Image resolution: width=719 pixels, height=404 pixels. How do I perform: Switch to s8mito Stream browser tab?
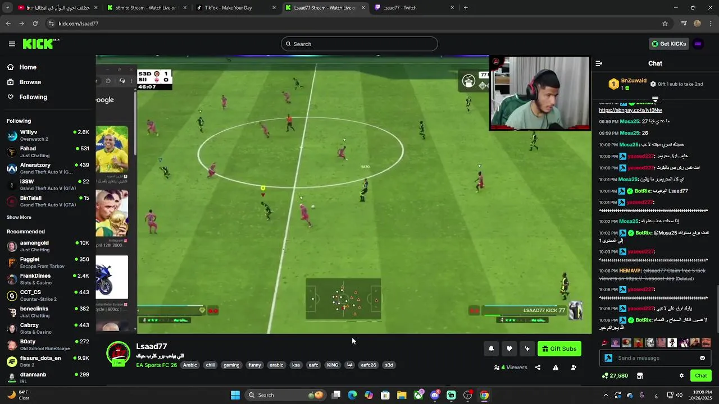pyautogui.click(x=146, y=8)
